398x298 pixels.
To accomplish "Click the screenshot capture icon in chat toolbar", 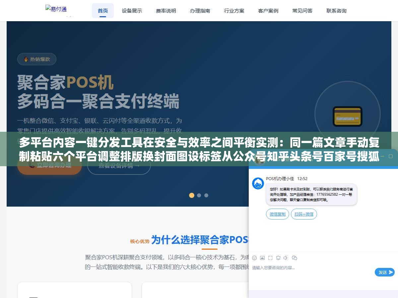I will [x=270, y=258].
